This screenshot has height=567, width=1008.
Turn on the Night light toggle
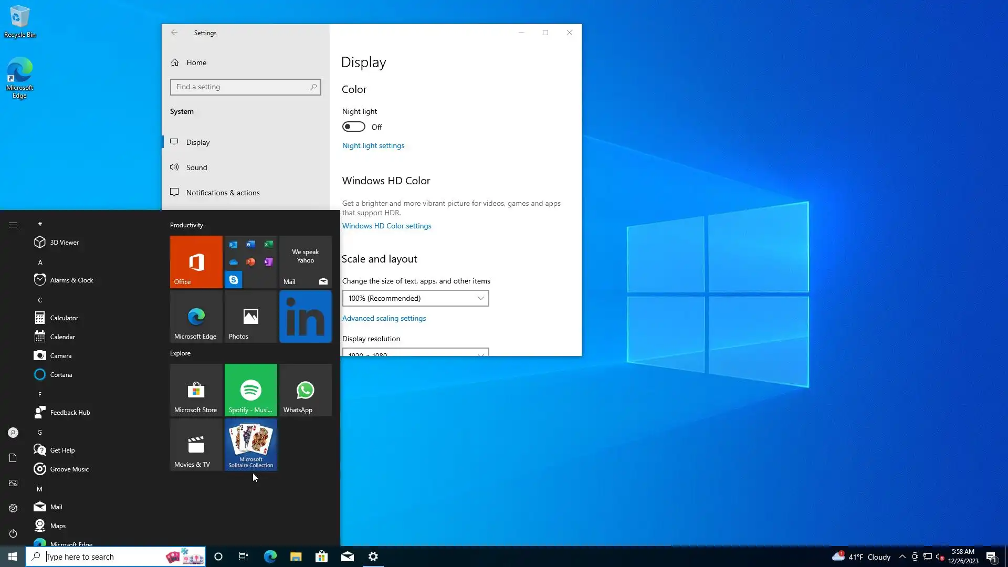[x=353, y=127]
